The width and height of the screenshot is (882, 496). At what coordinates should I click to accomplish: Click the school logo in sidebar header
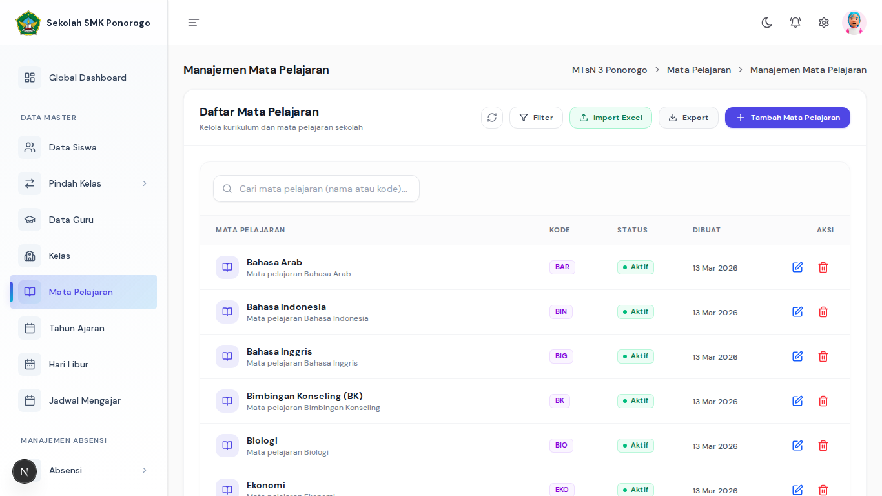pos(28,23)
